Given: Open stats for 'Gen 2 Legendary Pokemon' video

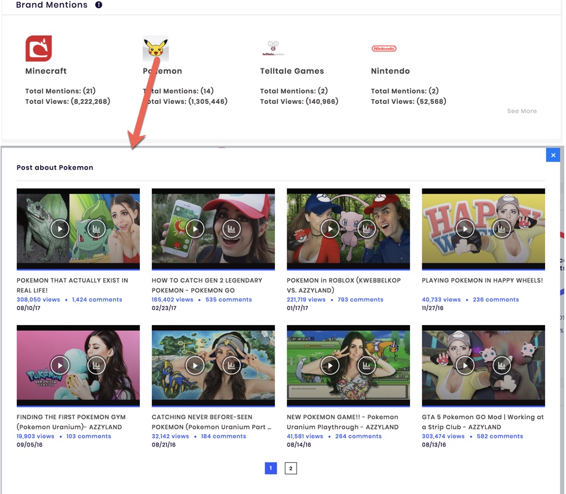Looking at the screenshot, I should coord(231,229).
